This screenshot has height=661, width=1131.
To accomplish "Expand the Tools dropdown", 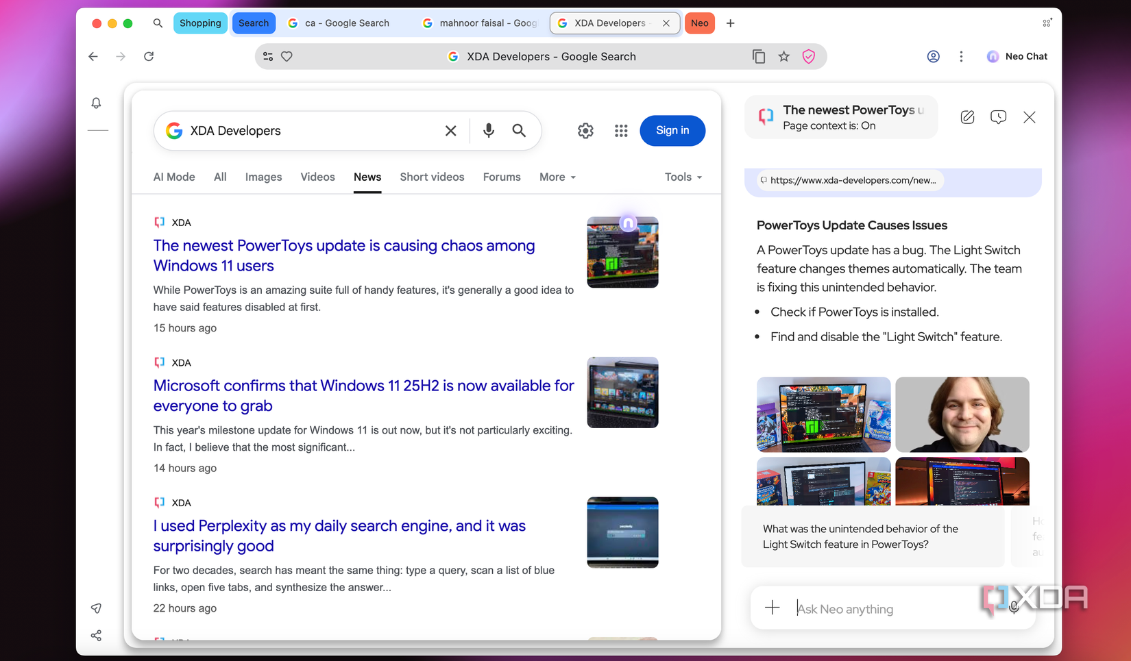I will pyautogui.click(x=683, y=177).
